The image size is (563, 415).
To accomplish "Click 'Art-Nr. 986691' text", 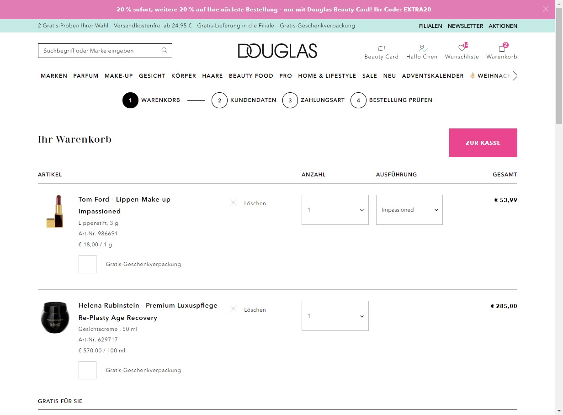I will click(x=98, y=234).
